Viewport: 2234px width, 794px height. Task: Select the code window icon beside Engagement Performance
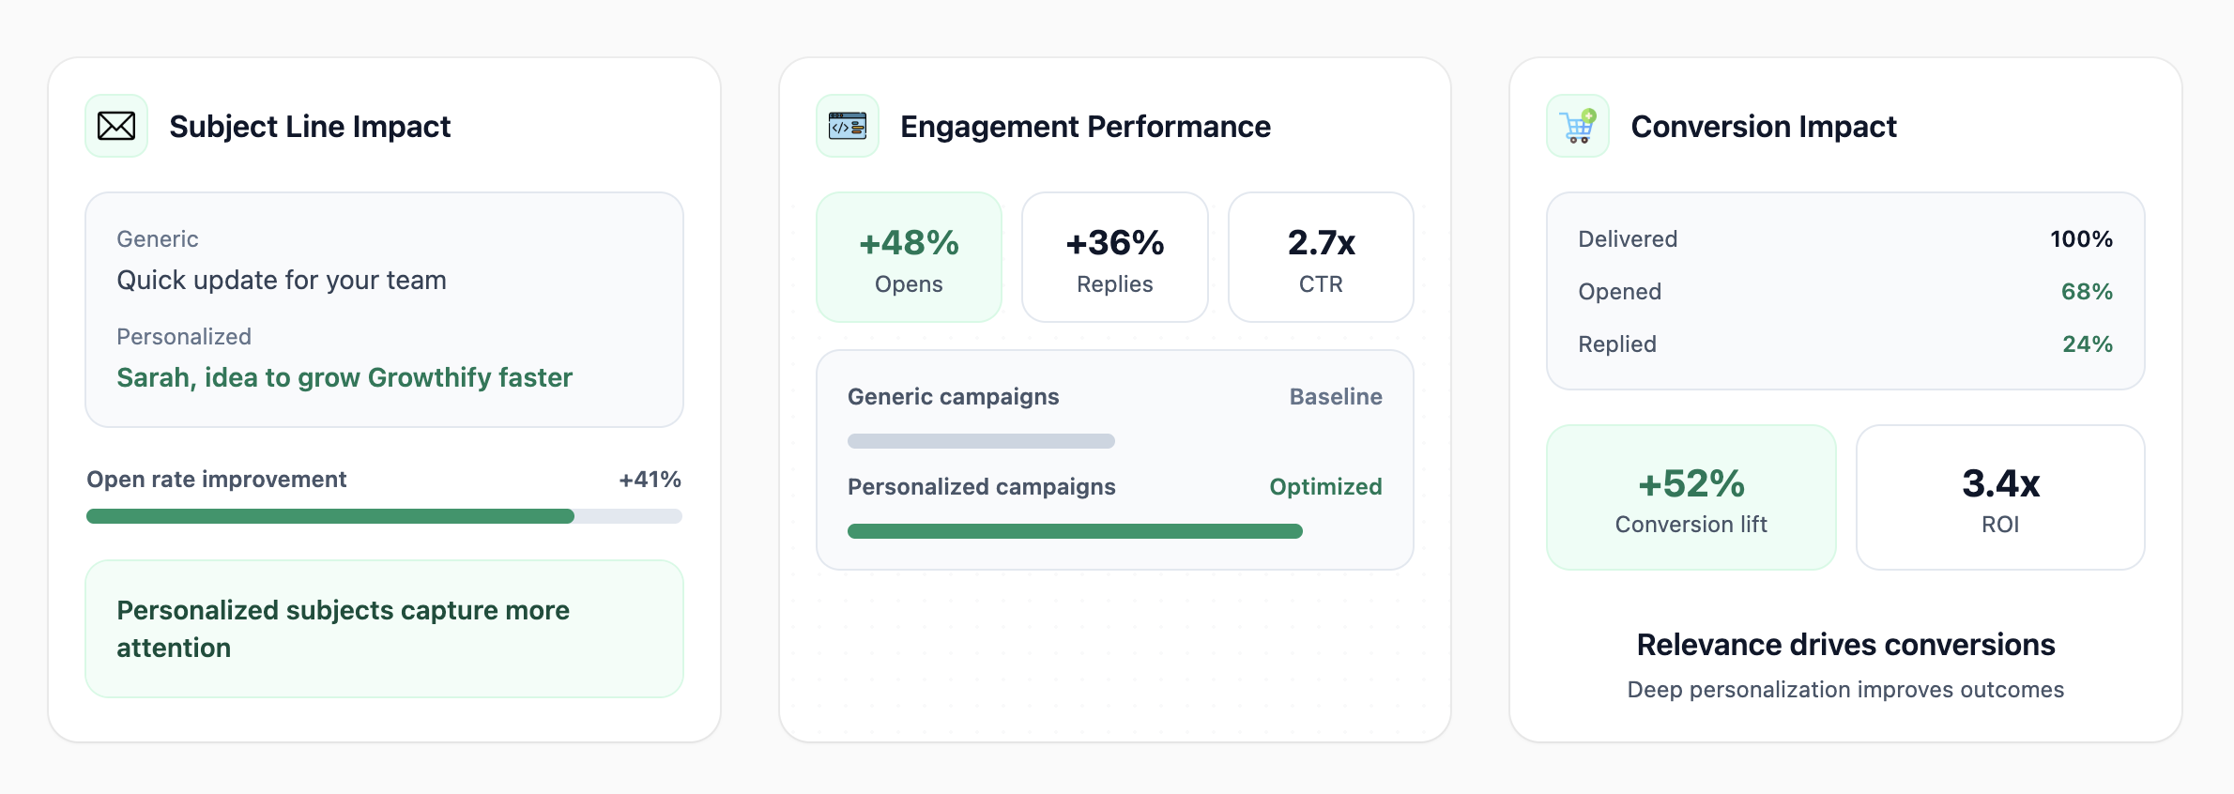coord(847,125)
